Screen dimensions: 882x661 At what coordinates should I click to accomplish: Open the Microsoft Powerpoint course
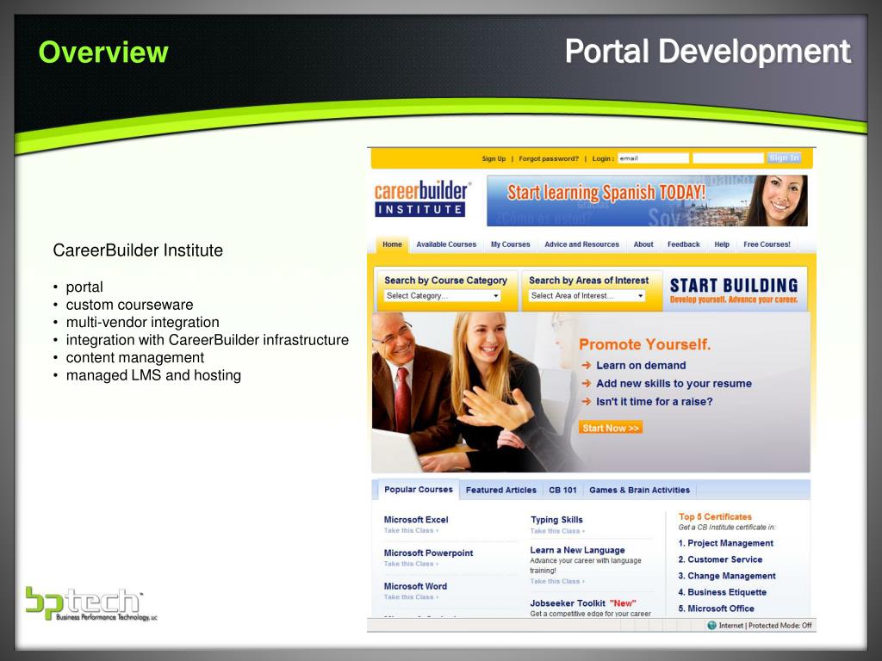tap(428, 553)
